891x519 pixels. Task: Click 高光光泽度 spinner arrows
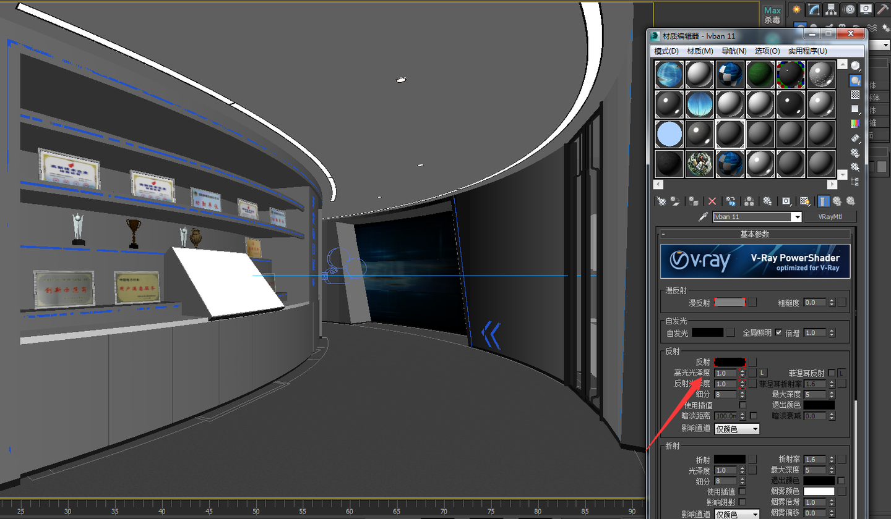(x=742, y=373)
